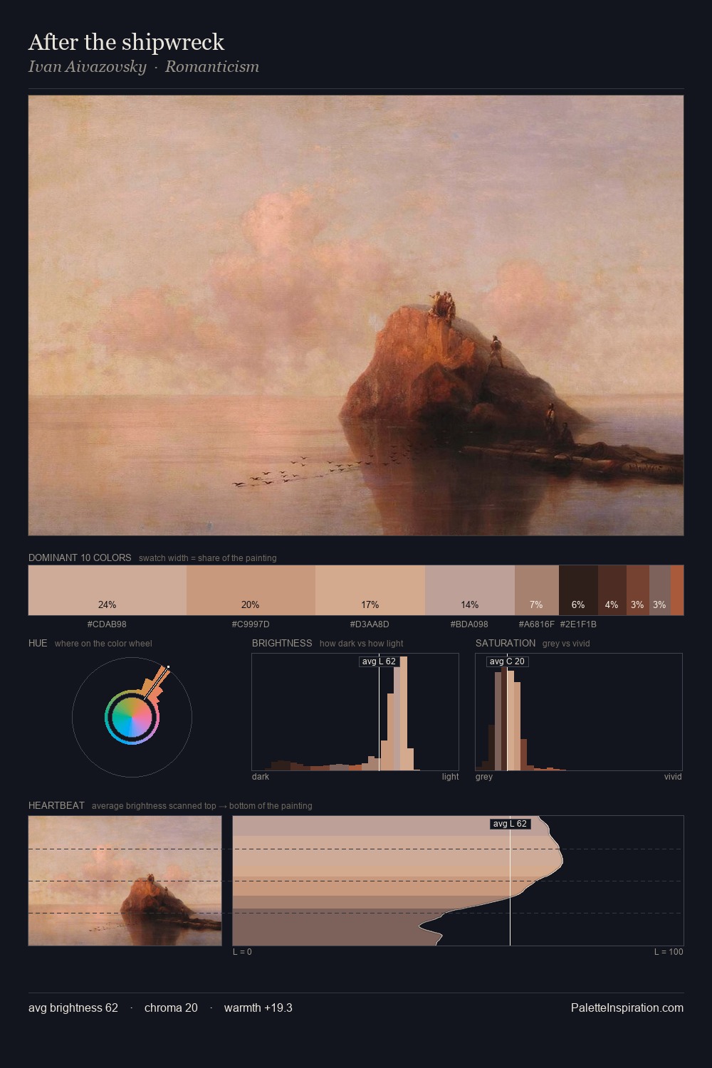Click 'chroma 20' in the footer
Viewport: 712px width, 1068px height.
click(171, 1008)
